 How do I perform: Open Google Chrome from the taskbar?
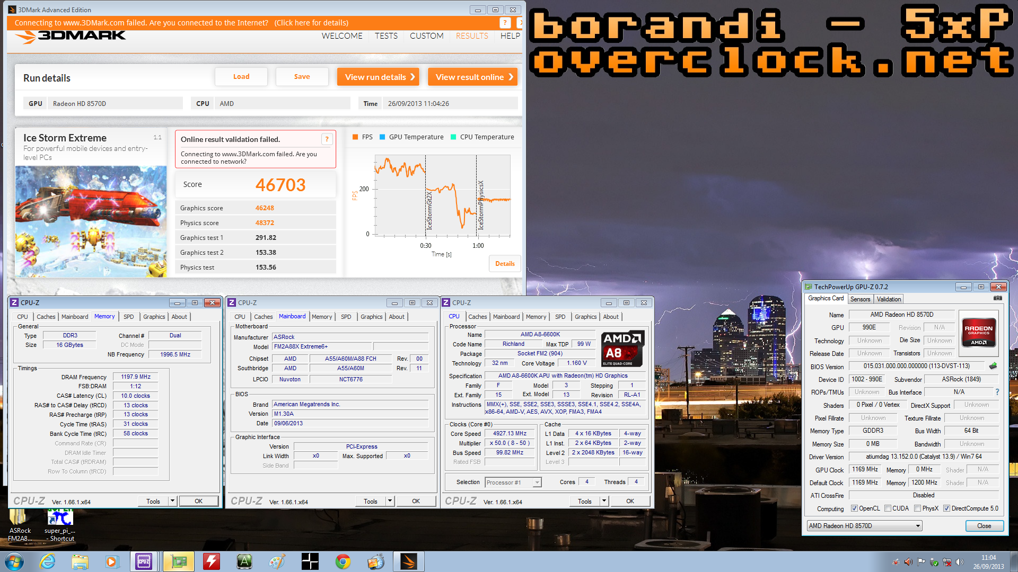[343, 561]
